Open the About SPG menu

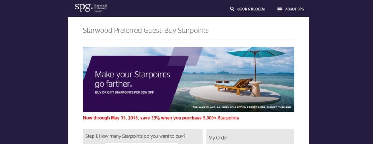pos(294,9)
